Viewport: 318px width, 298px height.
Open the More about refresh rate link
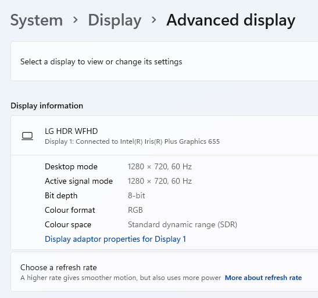coord(263,278)
